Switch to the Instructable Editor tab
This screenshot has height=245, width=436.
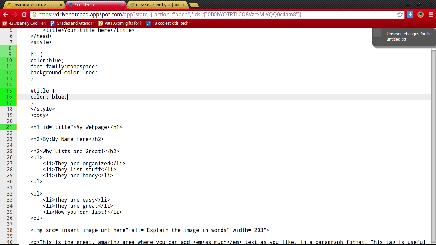[34, 5]
